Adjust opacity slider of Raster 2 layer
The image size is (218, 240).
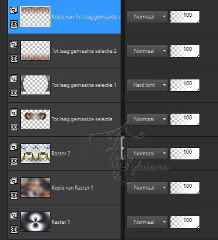point(185,154)
